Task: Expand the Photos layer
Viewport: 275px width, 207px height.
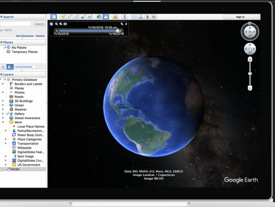Action: coord(3,92)
